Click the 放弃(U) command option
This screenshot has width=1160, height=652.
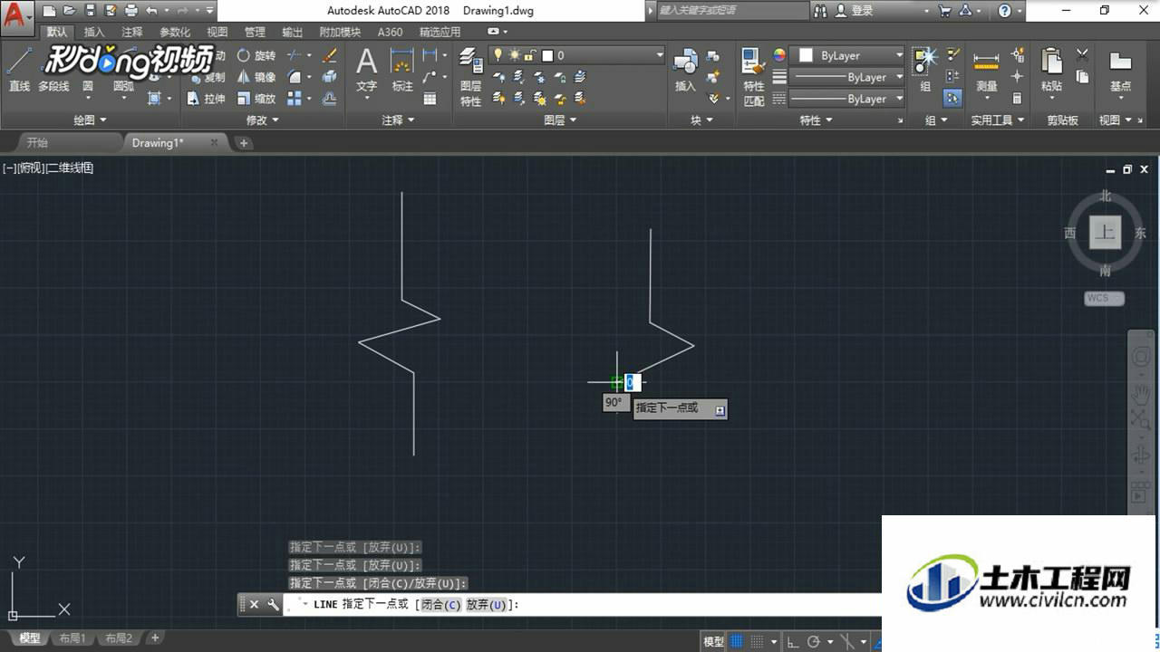(x=488, y=605)
